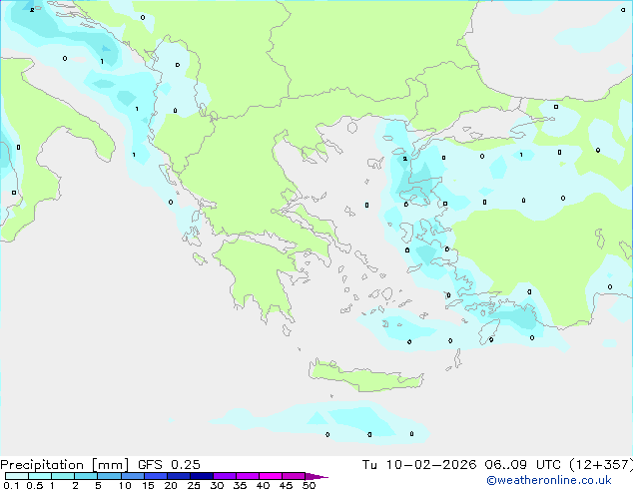Screen dimensions: 633x489
Task: Pick the 5–10 mm legend color swatch
Action: click(109, 476)
